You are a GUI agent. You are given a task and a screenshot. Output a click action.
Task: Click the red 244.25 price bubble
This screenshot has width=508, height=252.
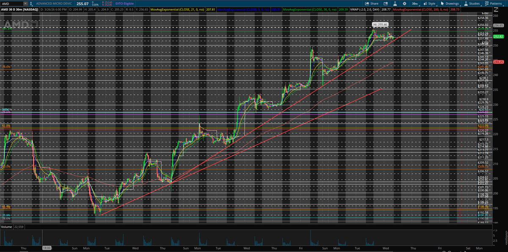click(498, 62)
